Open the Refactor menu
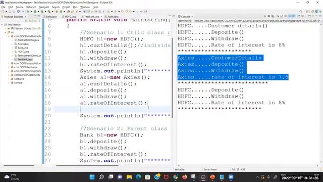This screenshot has width=323, height=182. [31, 7]
